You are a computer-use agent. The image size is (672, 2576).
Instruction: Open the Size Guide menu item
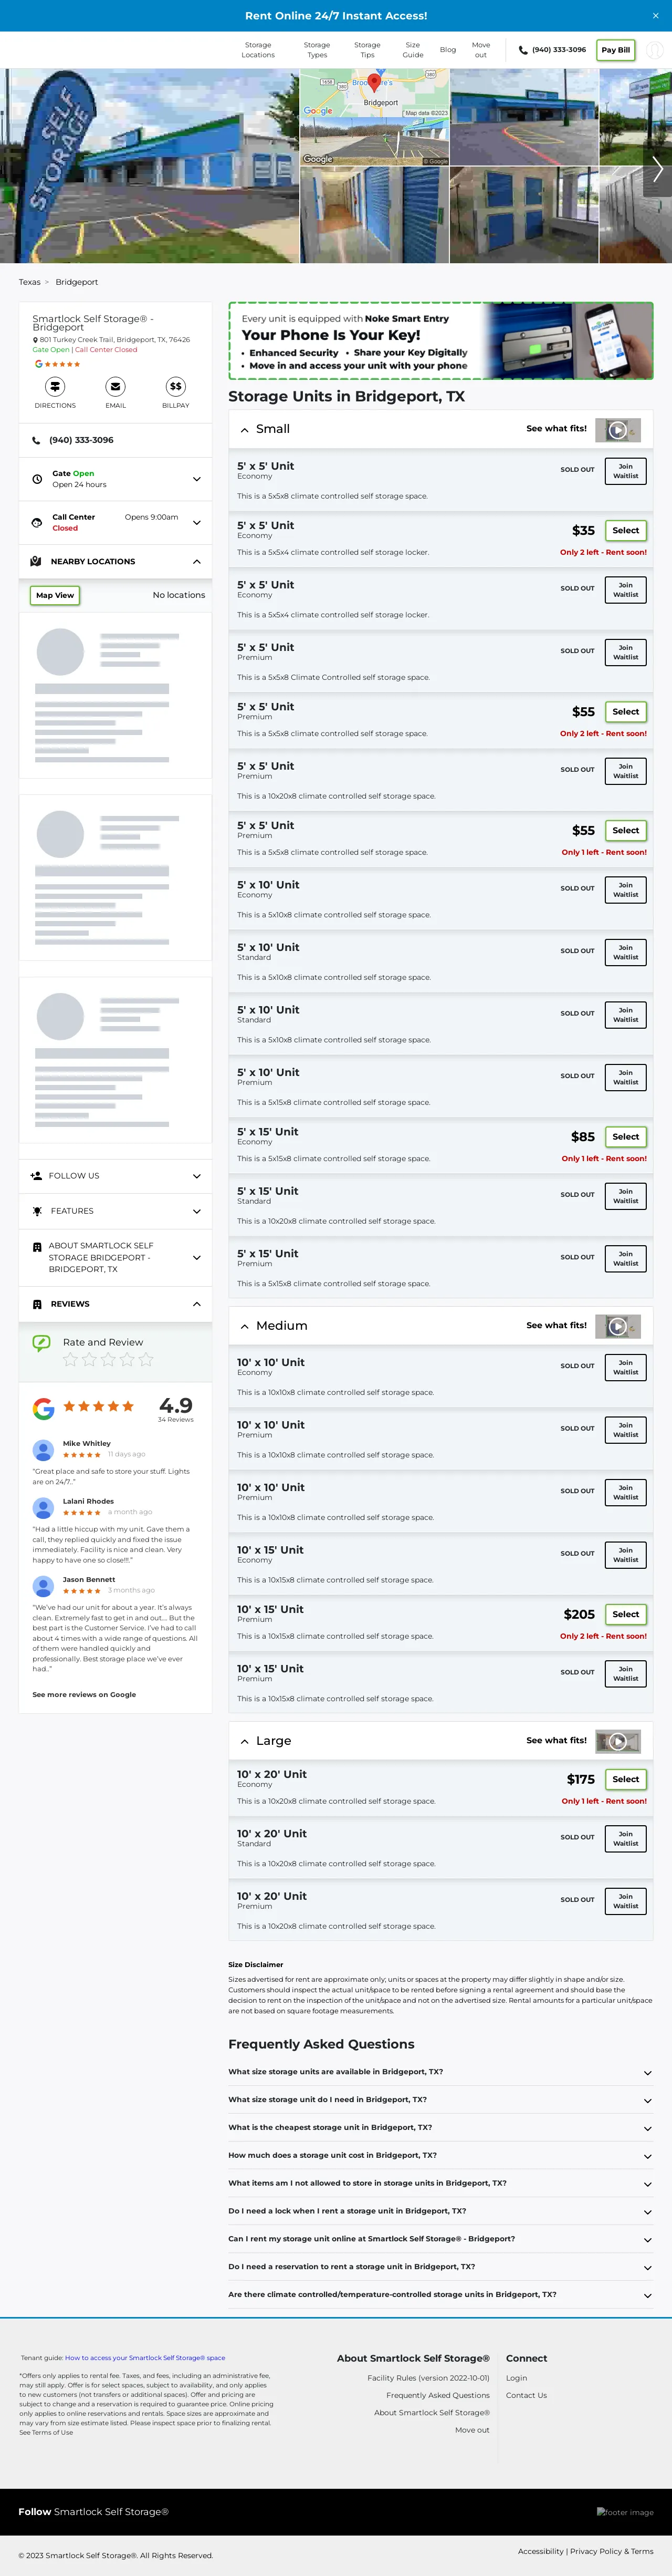[x=412, y=50]
